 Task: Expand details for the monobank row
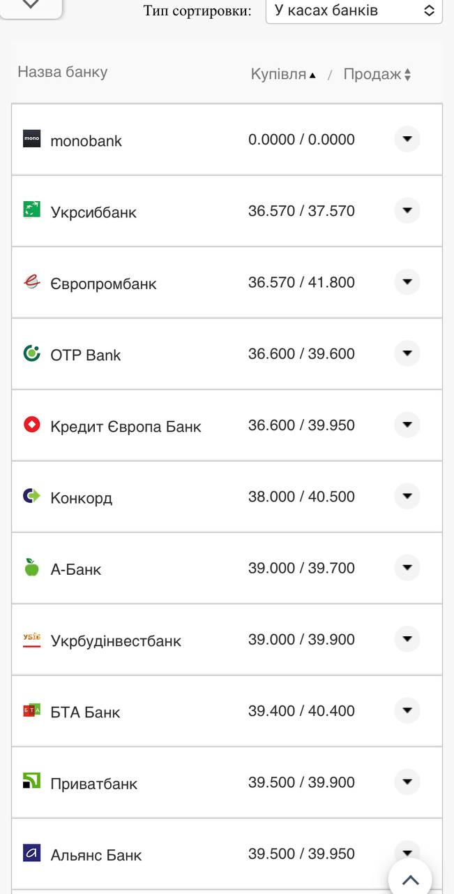tap(407, 139)
